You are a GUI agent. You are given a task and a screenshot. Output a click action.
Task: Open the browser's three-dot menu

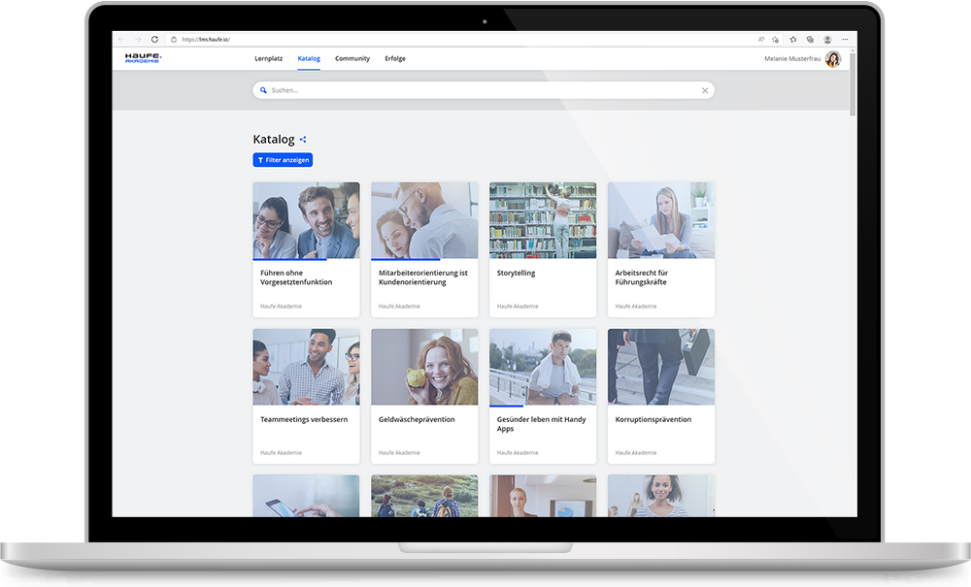[x=845, y=39]
